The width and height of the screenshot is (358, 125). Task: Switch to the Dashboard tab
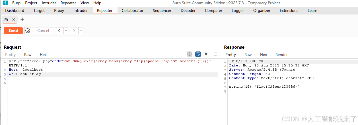15,10
